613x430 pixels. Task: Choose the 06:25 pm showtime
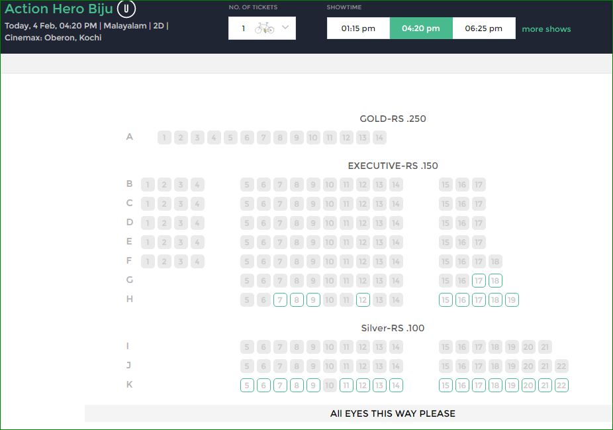(x=484, y=28)
